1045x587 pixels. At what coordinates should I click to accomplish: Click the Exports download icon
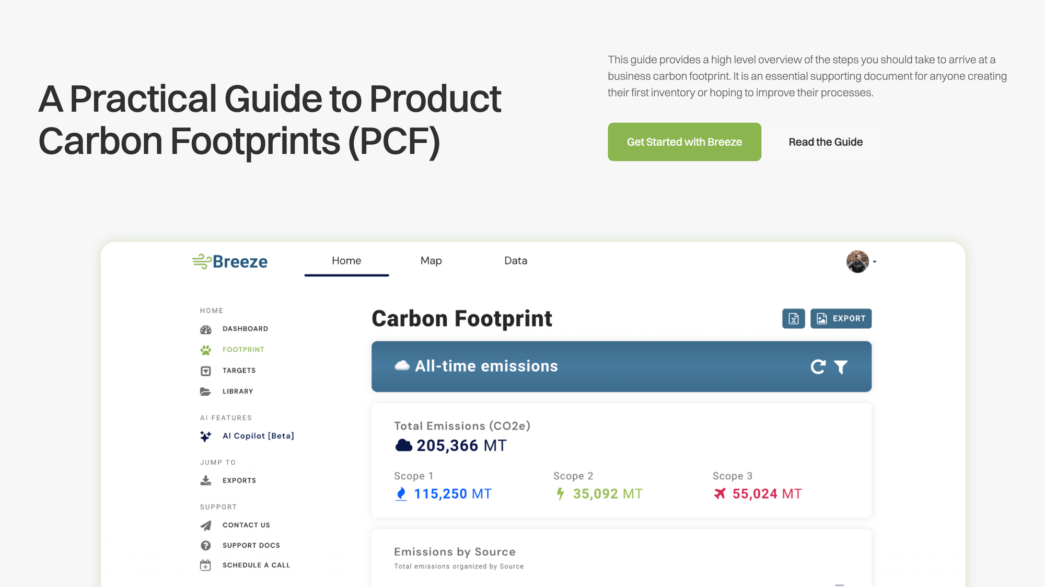point(206,480)
